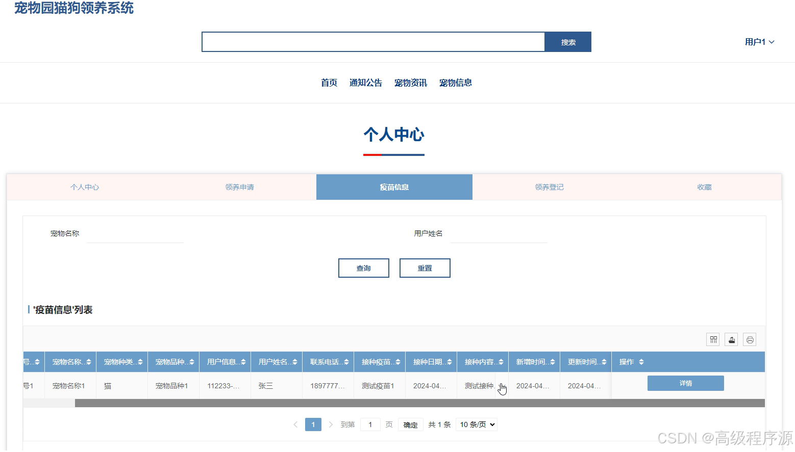The image size is (795, 452).
Task: Switch to 个人中心 tab
Action: [85, 187]
